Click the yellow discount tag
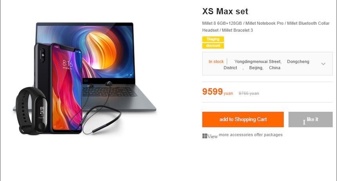This screenshot has width=337, height=181. pos(213,46)
